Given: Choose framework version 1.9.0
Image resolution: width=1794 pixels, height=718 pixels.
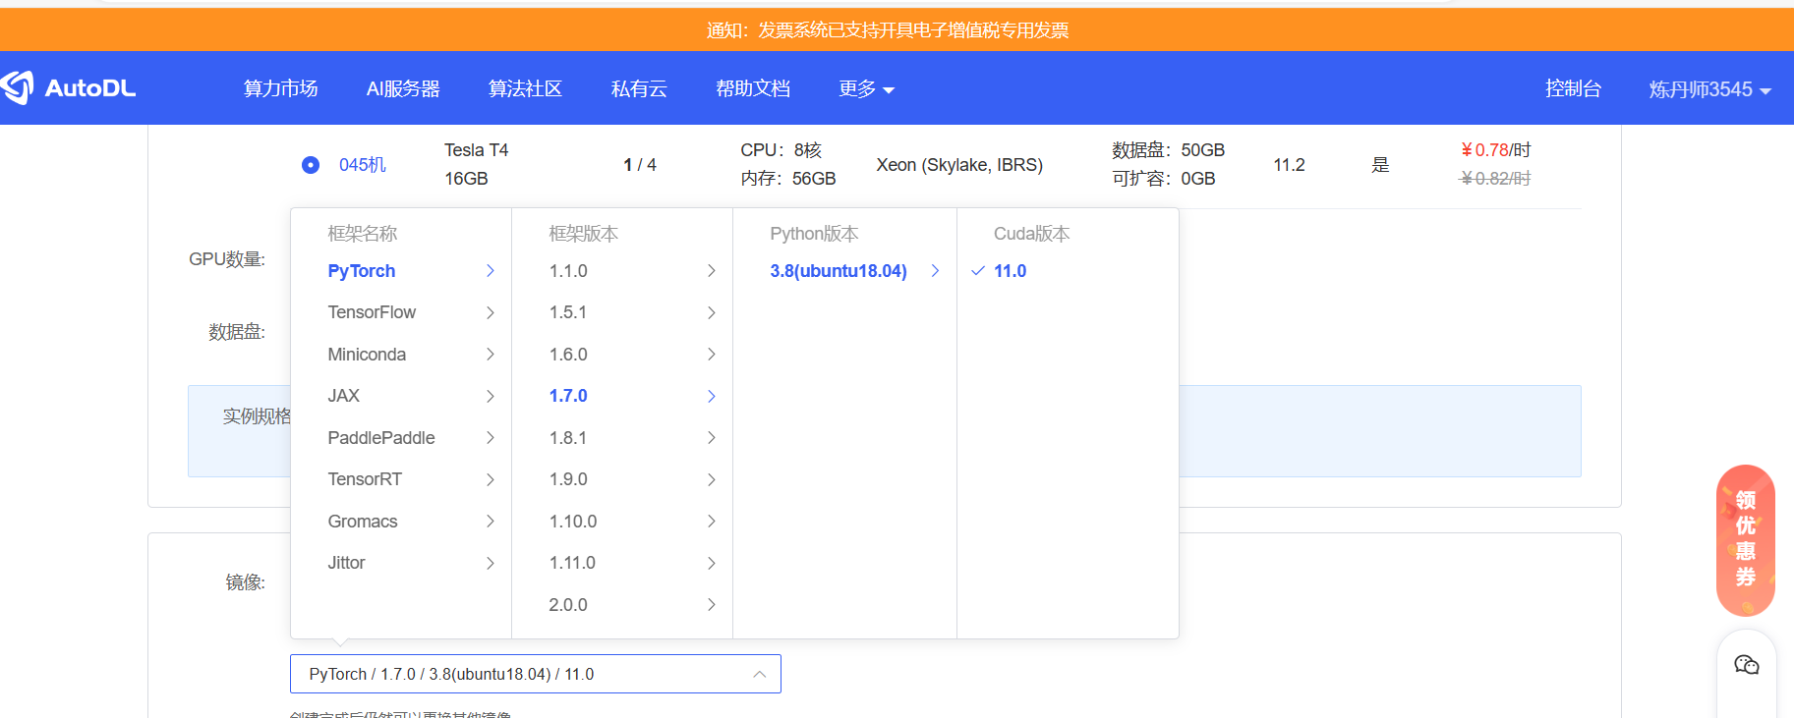Looking at the screenshot, I should [x=622, y=479].
